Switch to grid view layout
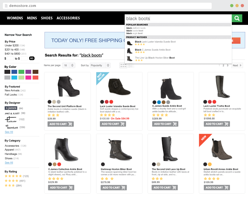Screen dimensions: 248x201 [x=123, y=65]
